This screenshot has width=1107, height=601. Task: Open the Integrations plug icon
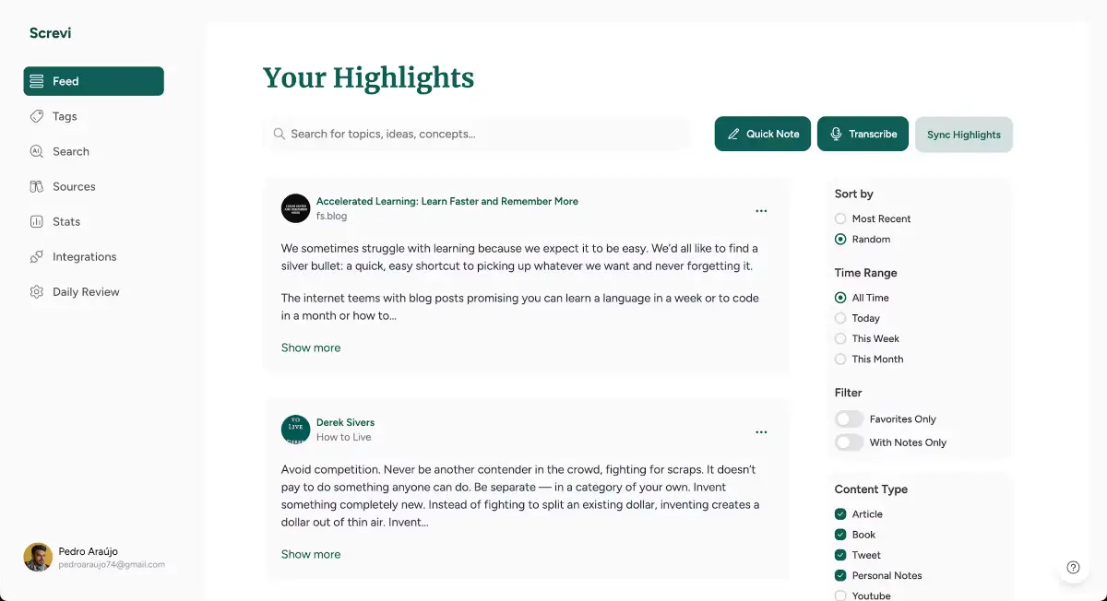click(x=37, y=256)
